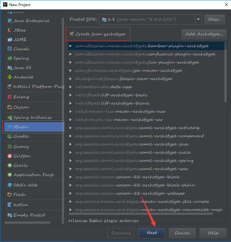This screenshot has height=242, width=231.
Task: Click the SDK folder icon in combo box
Action: click(104, 19)
